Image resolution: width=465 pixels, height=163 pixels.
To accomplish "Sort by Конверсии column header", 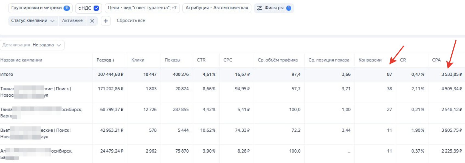I will click(370, 60).
